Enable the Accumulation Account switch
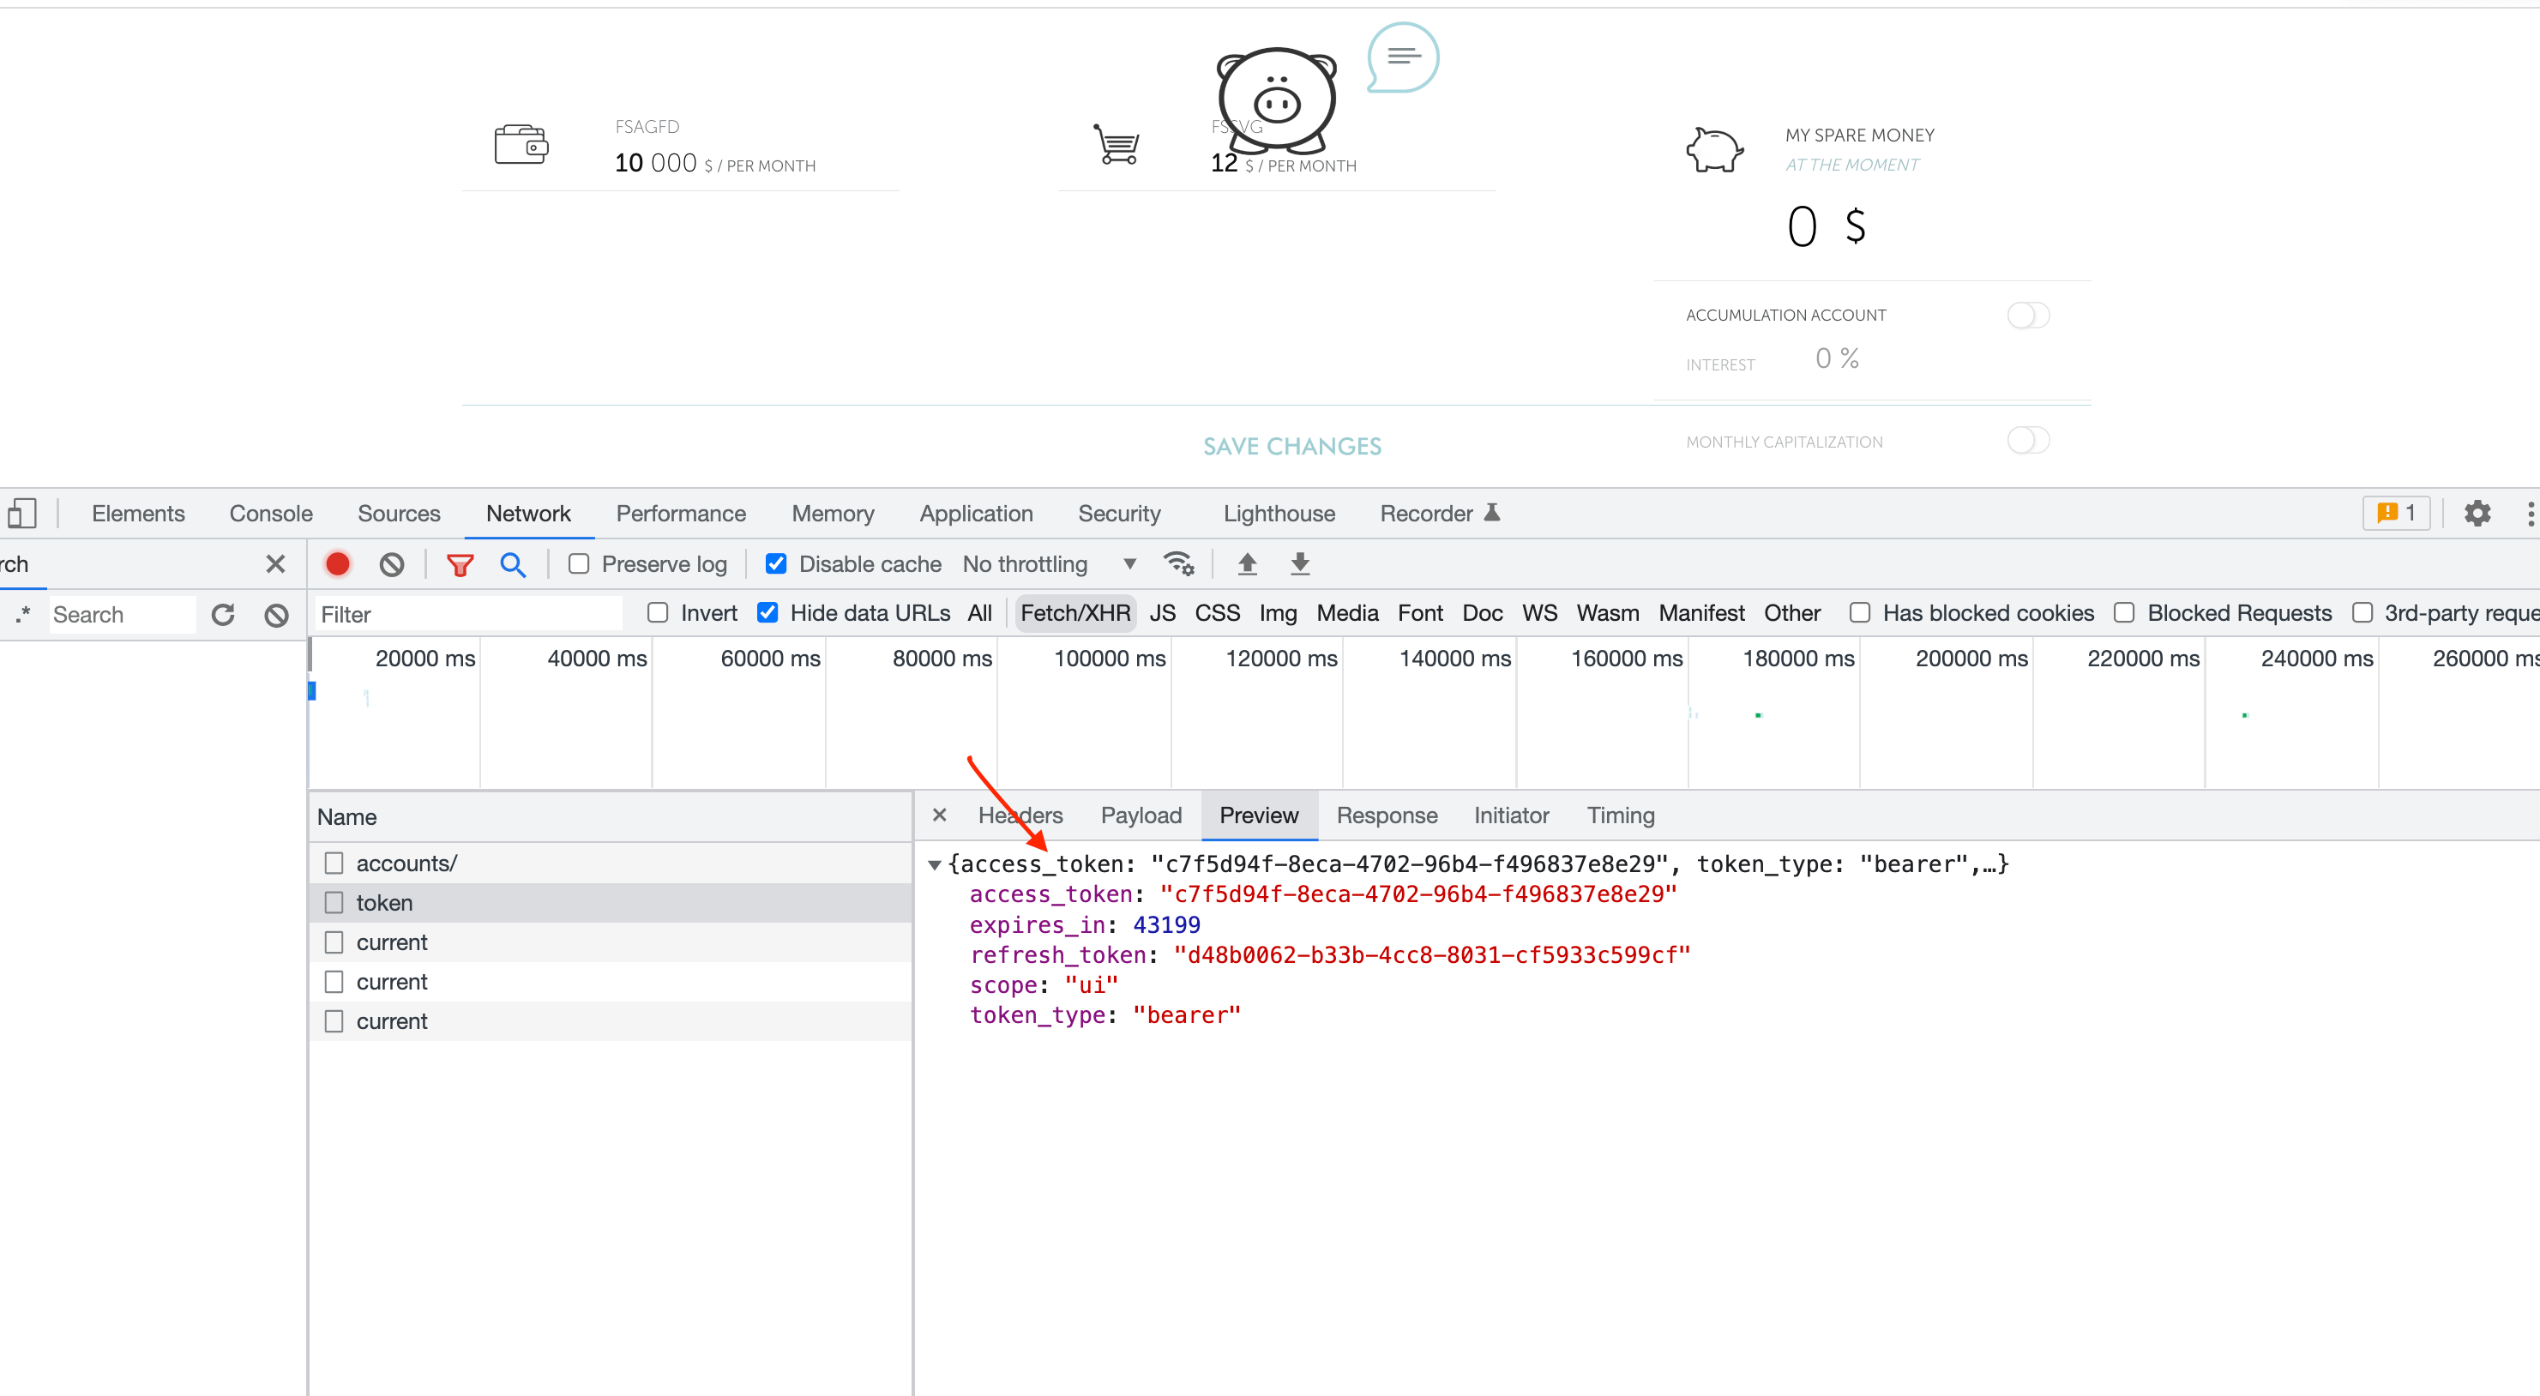2540x1396 pixels. click(2027, 316)
